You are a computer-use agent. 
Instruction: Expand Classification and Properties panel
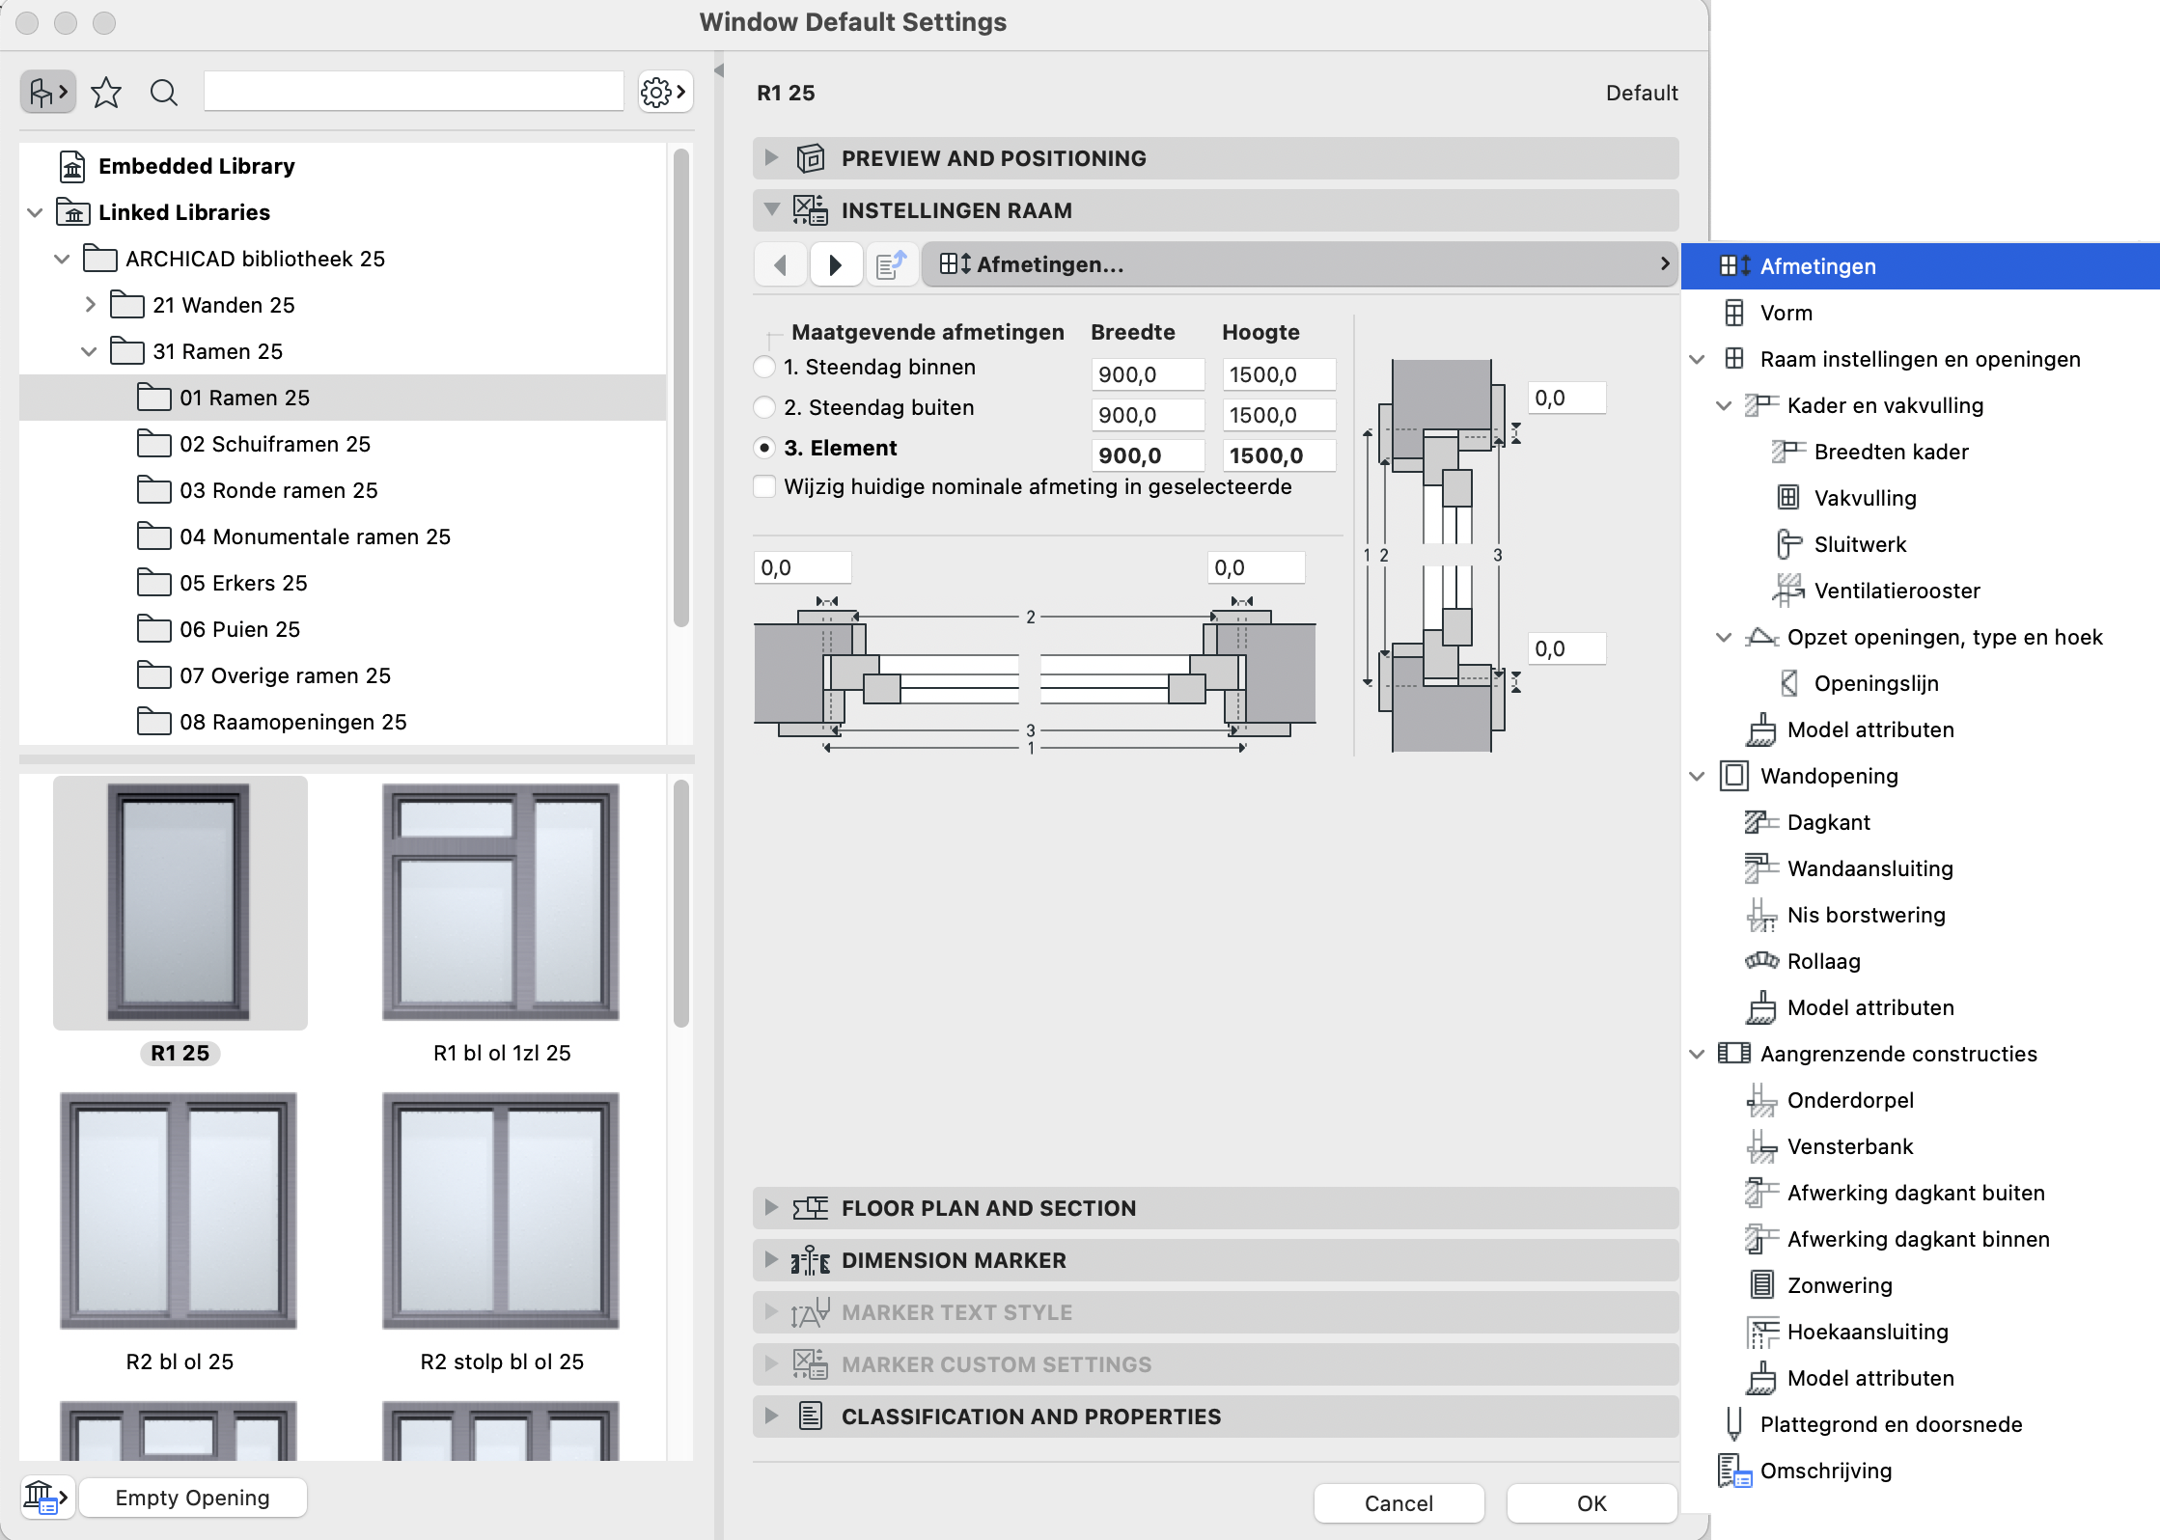[770, 1416]
